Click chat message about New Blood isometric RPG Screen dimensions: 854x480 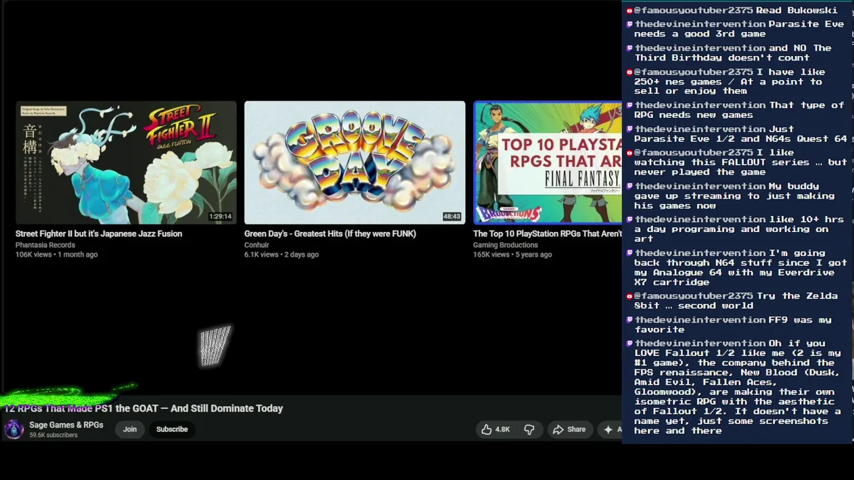click(x=735, y=387)
